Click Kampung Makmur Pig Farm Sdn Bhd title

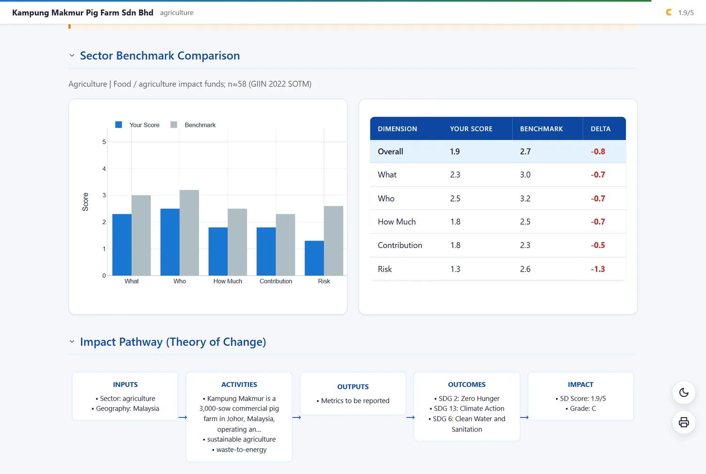coord(83,13)
